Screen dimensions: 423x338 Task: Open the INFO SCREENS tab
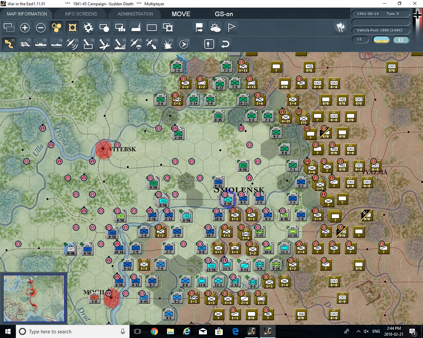pos(81,14)
